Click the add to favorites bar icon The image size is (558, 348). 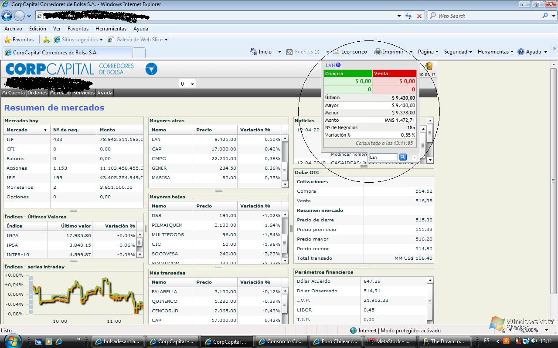click(46, 40)
